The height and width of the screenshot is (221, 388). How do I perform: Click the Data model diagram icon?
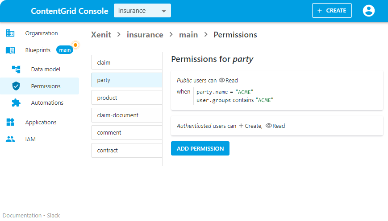click(x=16, y=69)
